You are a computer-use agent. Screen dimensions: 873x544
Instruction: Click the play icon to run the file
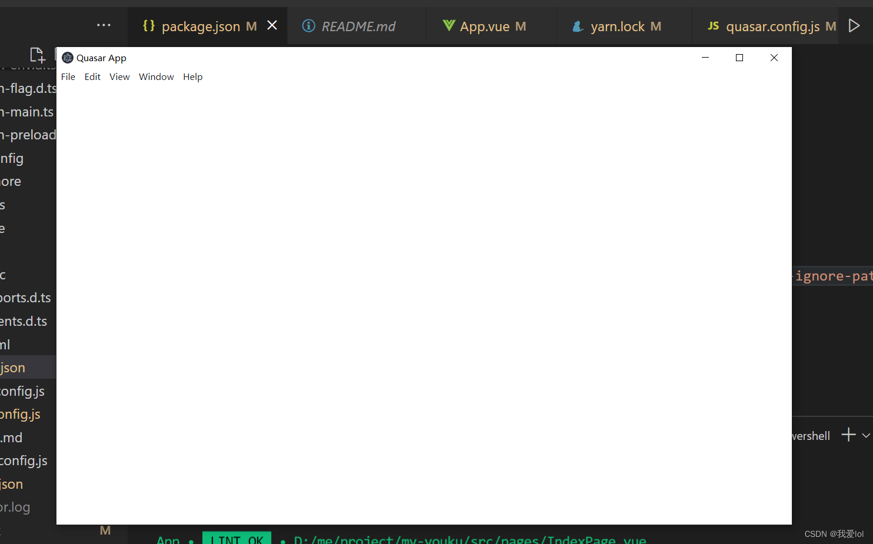pyautogui.click(x=855, y=25)
